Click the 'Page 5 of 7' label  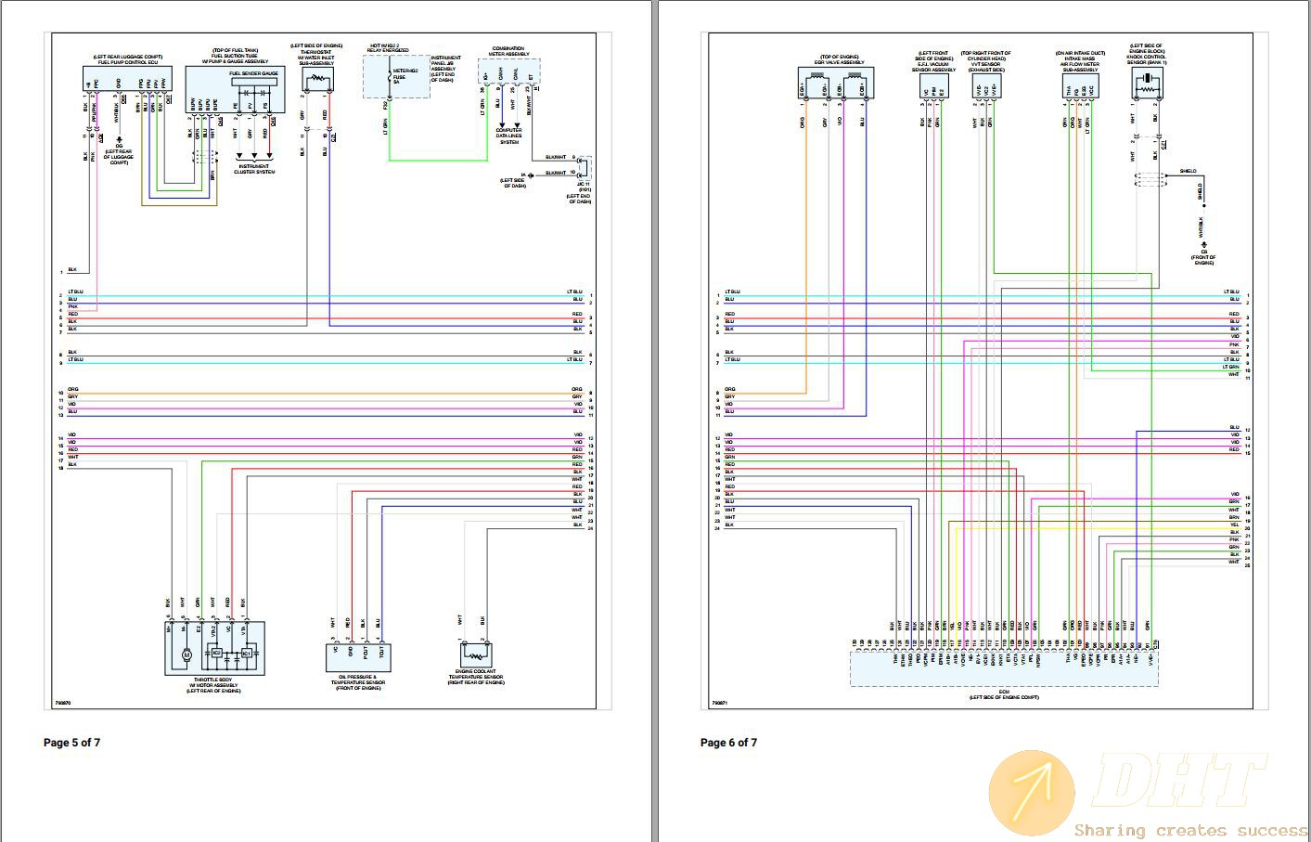(x=71, y=743)
